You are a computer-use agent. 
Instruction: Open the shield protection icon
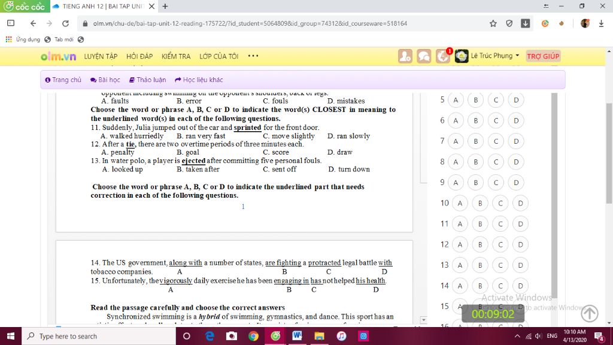click(x=509, y=23)
